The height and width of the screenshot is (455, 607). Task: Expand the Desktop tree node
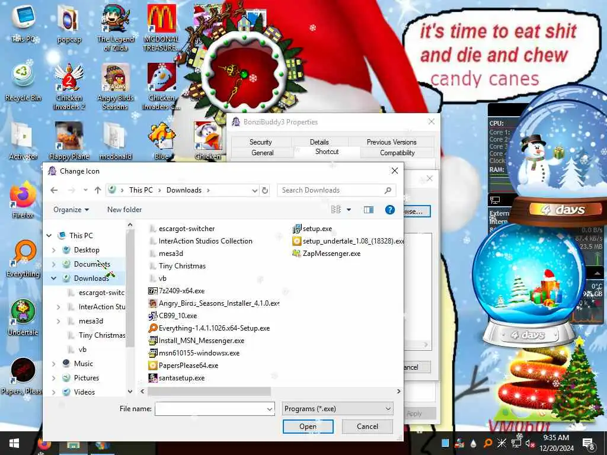click(x=54, y=250)
